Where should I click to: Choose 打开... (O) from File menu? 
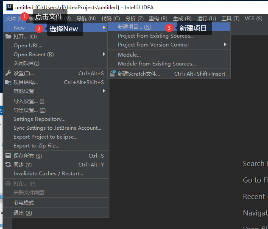point(55,36)
